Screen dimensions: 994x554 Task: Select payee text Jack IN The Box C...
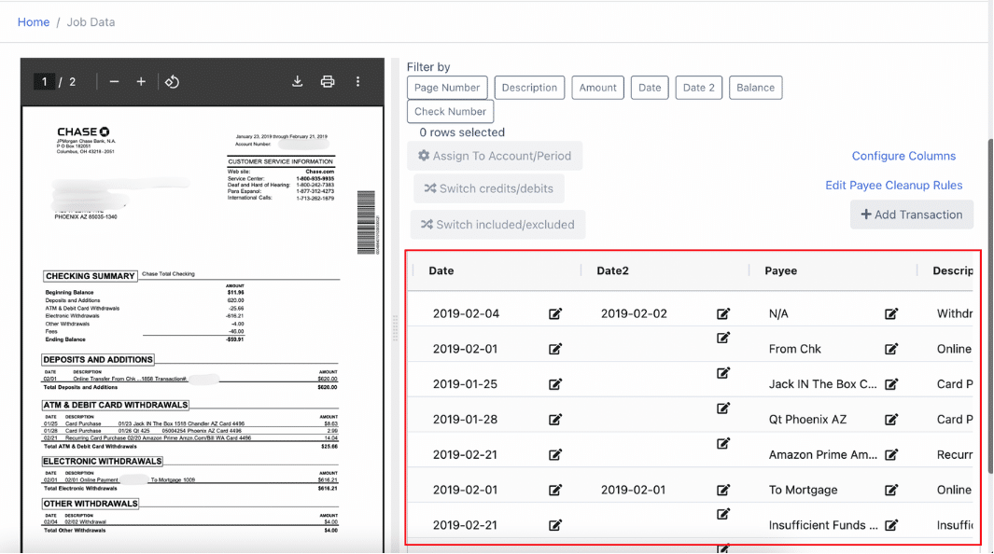coord(823,384)
